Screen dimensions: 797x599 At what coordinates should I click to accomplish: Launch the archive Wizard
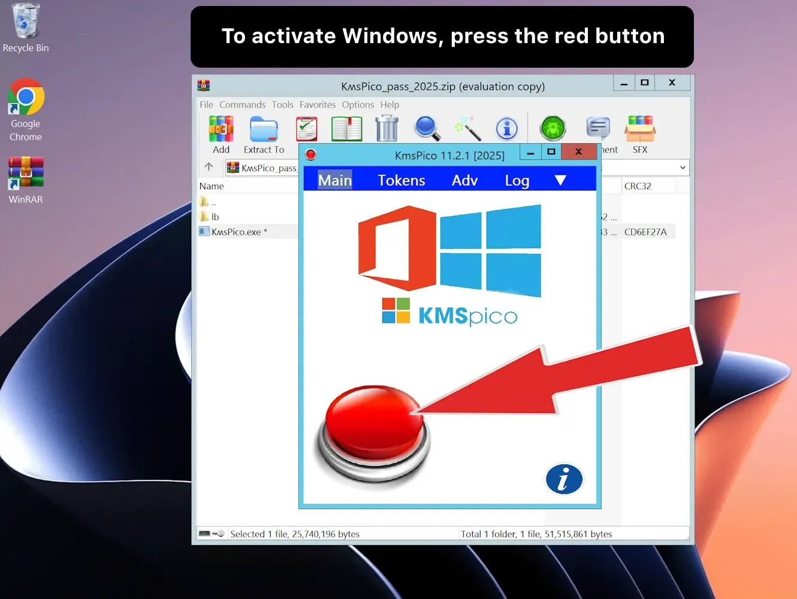(x=467, y=128)
